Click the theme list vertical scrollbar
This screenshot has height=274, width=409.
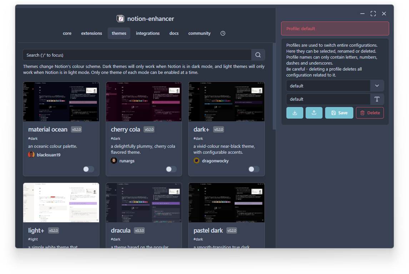[x=274, y=86]
